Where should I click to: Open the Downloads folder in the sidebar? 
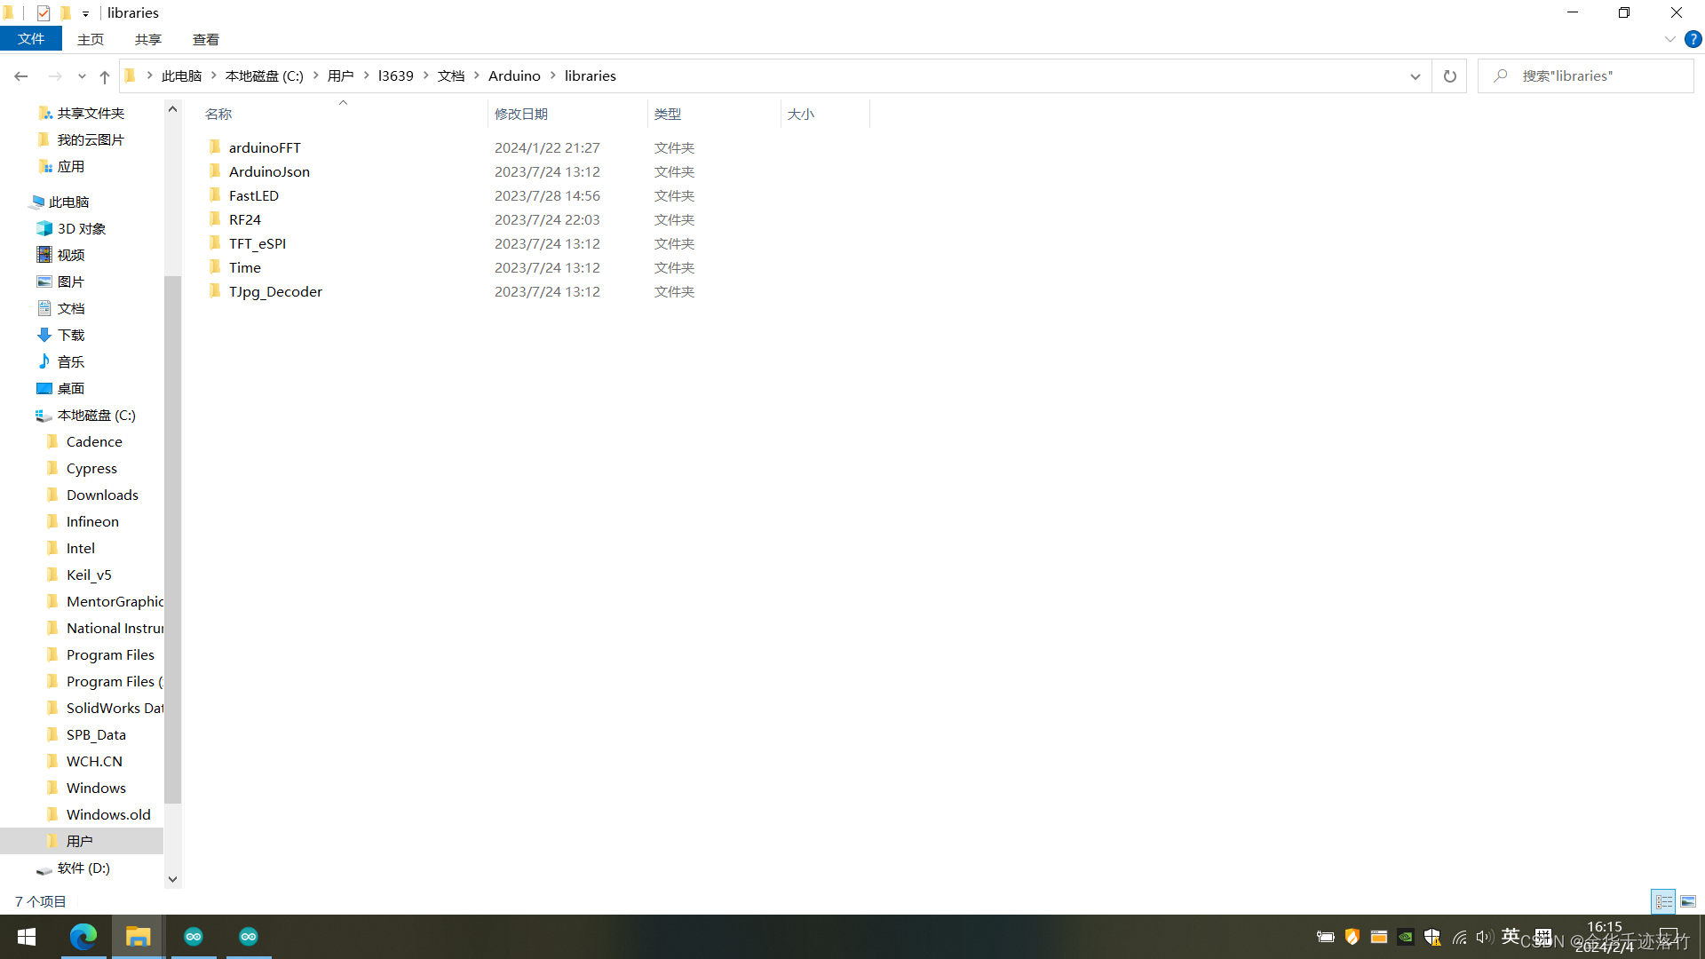point(102,495)
